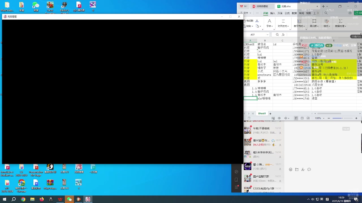This screenshot has width=362, height=203.
Task: Open Firefox from the taskbar
Action: [42, 199]
